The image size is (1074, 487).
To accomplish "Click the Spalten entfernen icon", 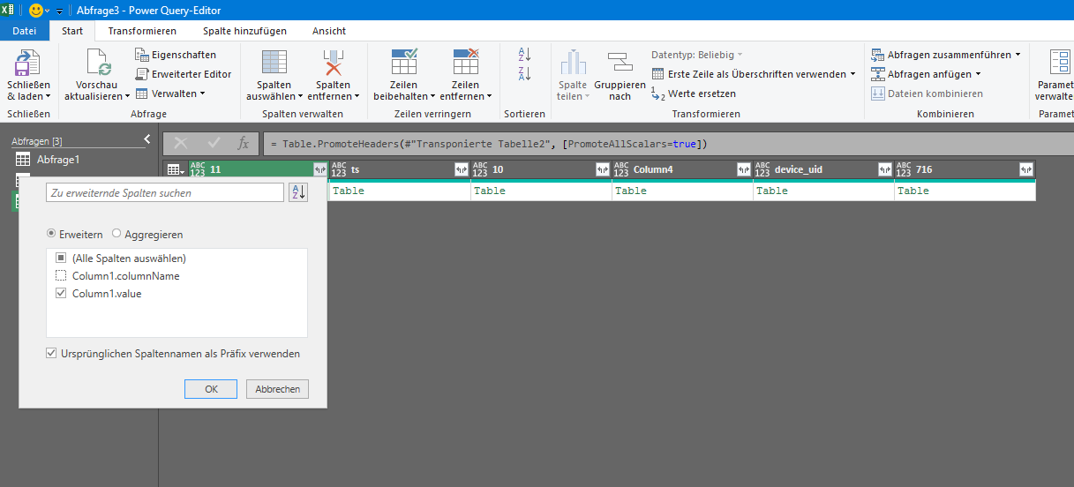I will 333,63.
